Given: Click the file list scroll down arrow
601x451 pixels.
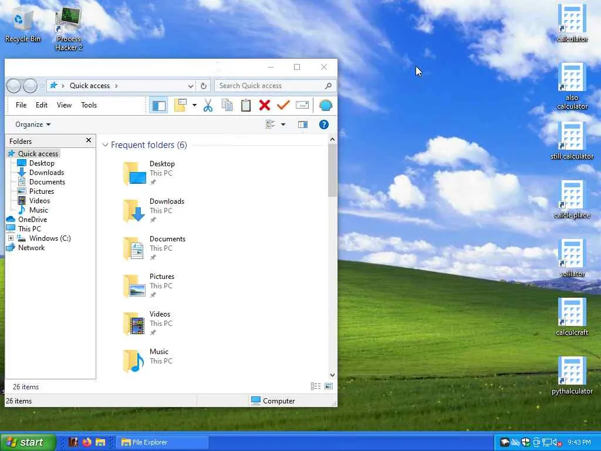Looking at the screenshot, I should 332,375.
